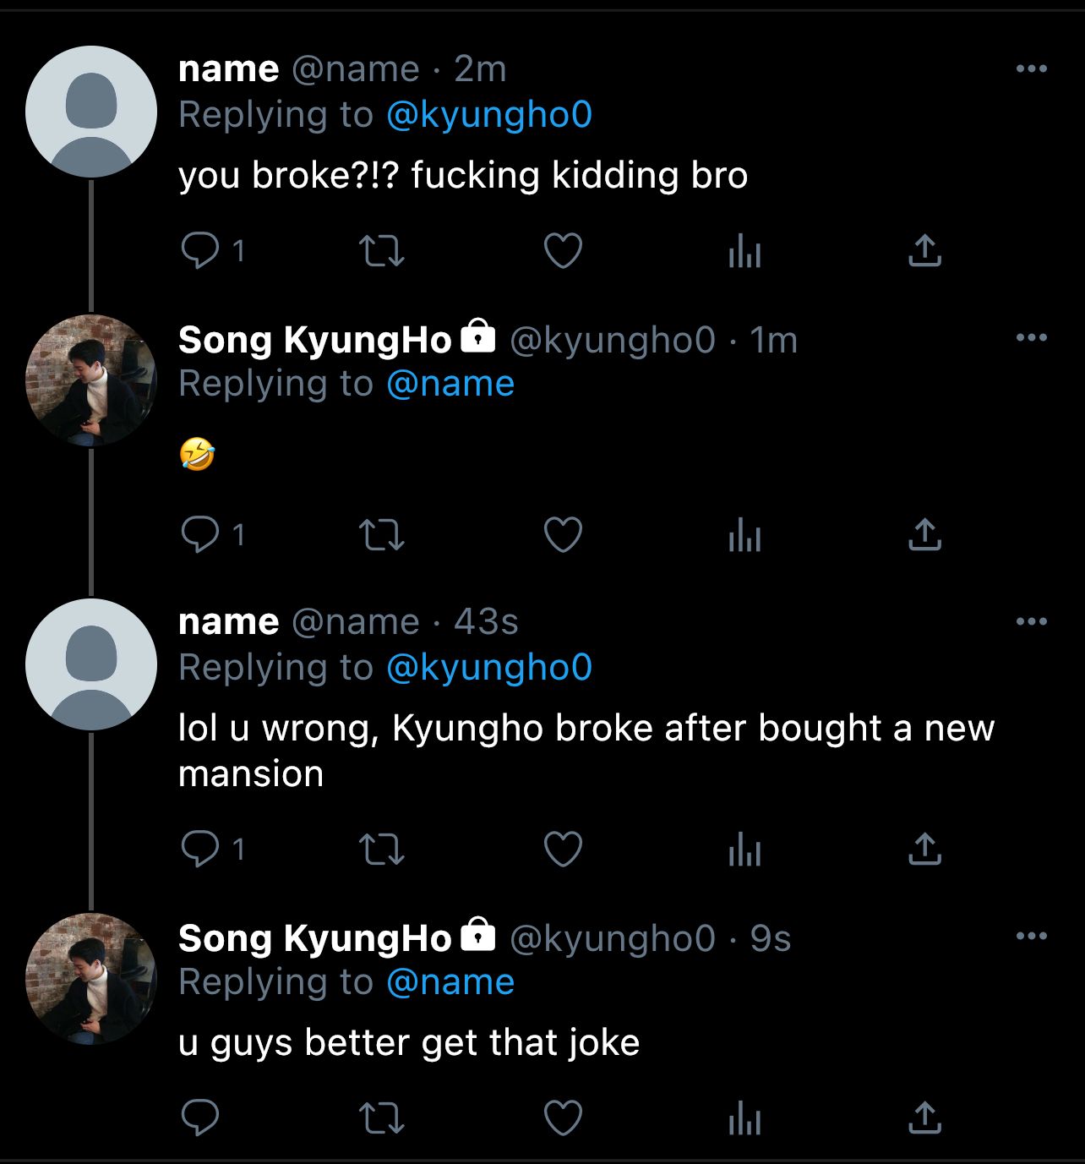The image size is (1085, 1164).
Task: Reply to the "new mansion" tweet
Action: tap(200, 849)
